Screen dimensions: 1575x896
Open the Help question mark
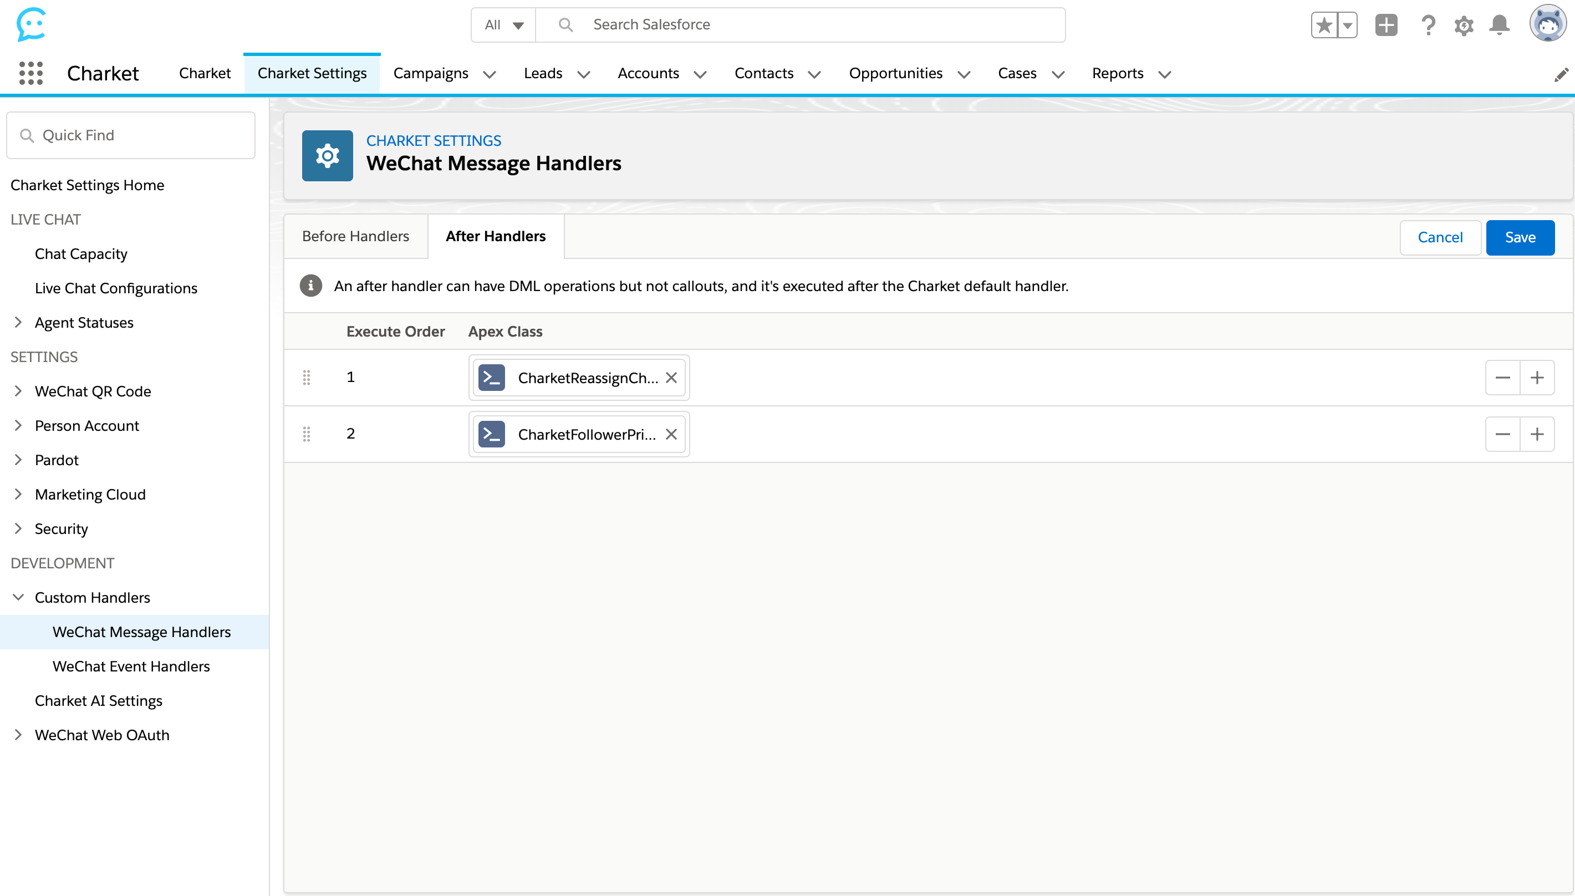[x=1428, y=26]
